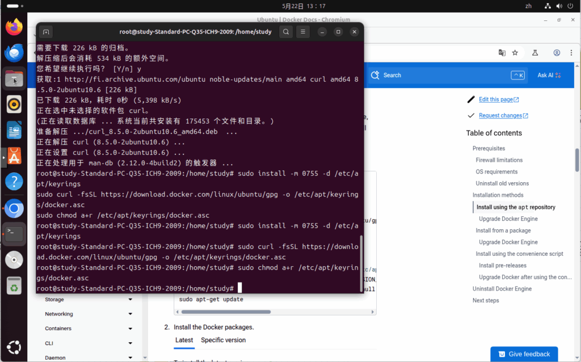This screenshot has width=581, height=362.
Task: Click the code block horizontal scrollbar
Action: pyautogui.click(x=226, y=312)
